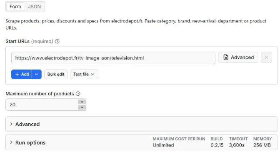Switch to the Form tab

click(15, 7)
